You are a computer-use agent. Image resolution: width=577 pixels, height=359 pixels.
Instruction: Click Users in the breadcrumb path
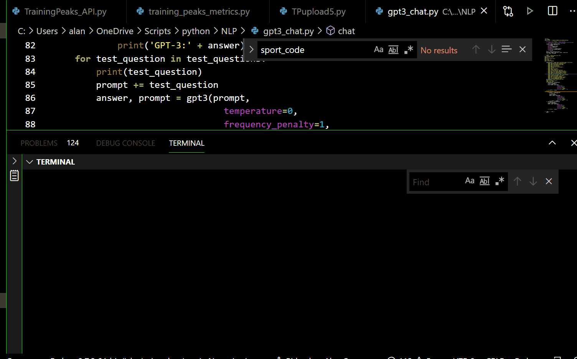pos(47,31)
